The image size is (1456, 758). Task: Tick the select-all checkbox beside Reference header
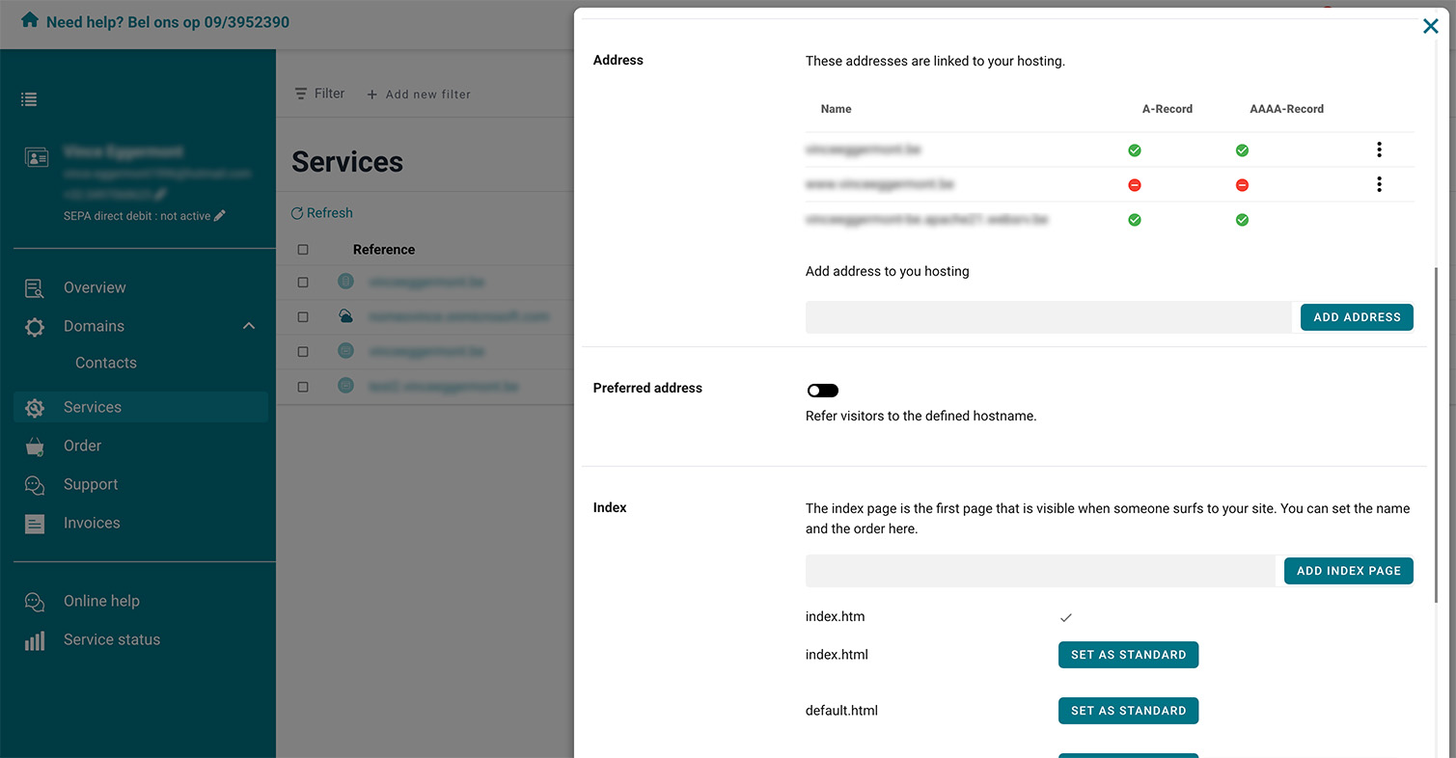(x=303, y=250)
